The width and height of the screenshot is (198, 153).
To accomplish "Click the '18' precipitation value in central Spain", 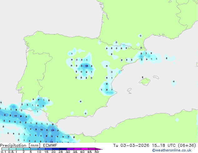I will (87, 66).
